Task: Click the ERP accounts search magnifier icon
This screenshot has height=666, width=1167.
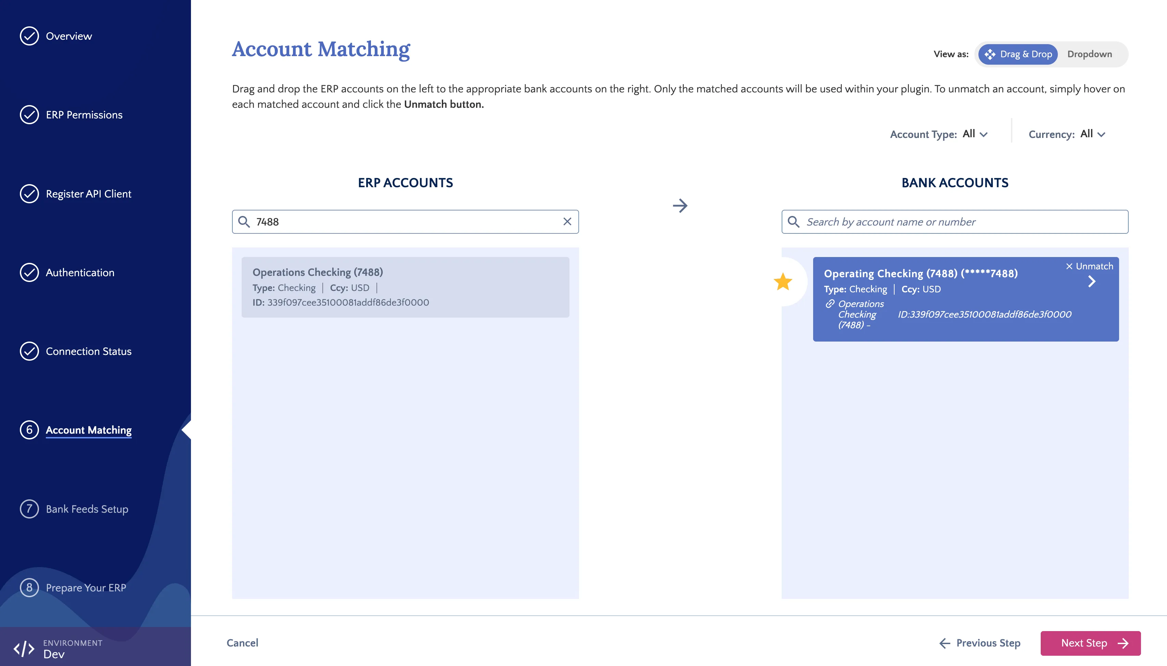Action: click(244, 222)
